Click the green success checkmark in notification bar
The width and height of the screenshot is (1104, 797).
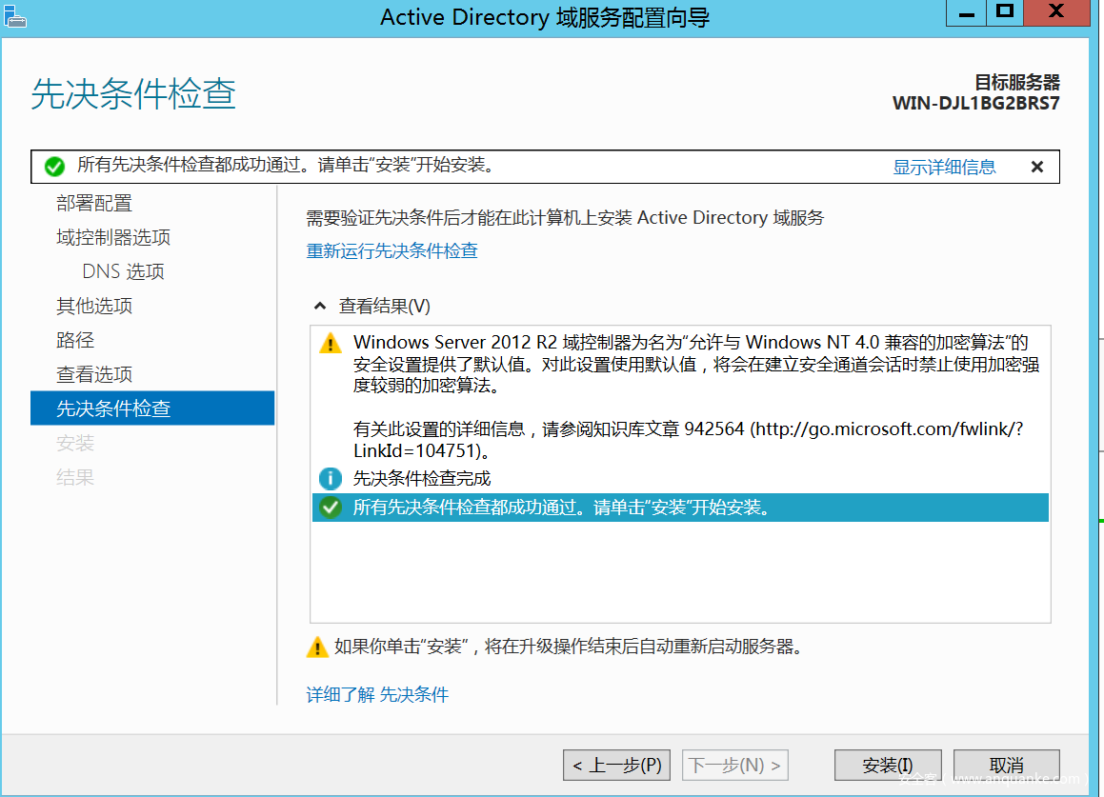(55, 167)
